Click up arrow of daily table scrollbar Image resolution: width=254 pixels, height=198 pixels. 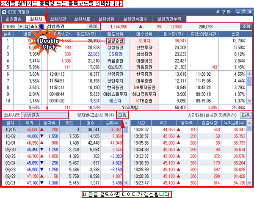click(x=126, y=123)
